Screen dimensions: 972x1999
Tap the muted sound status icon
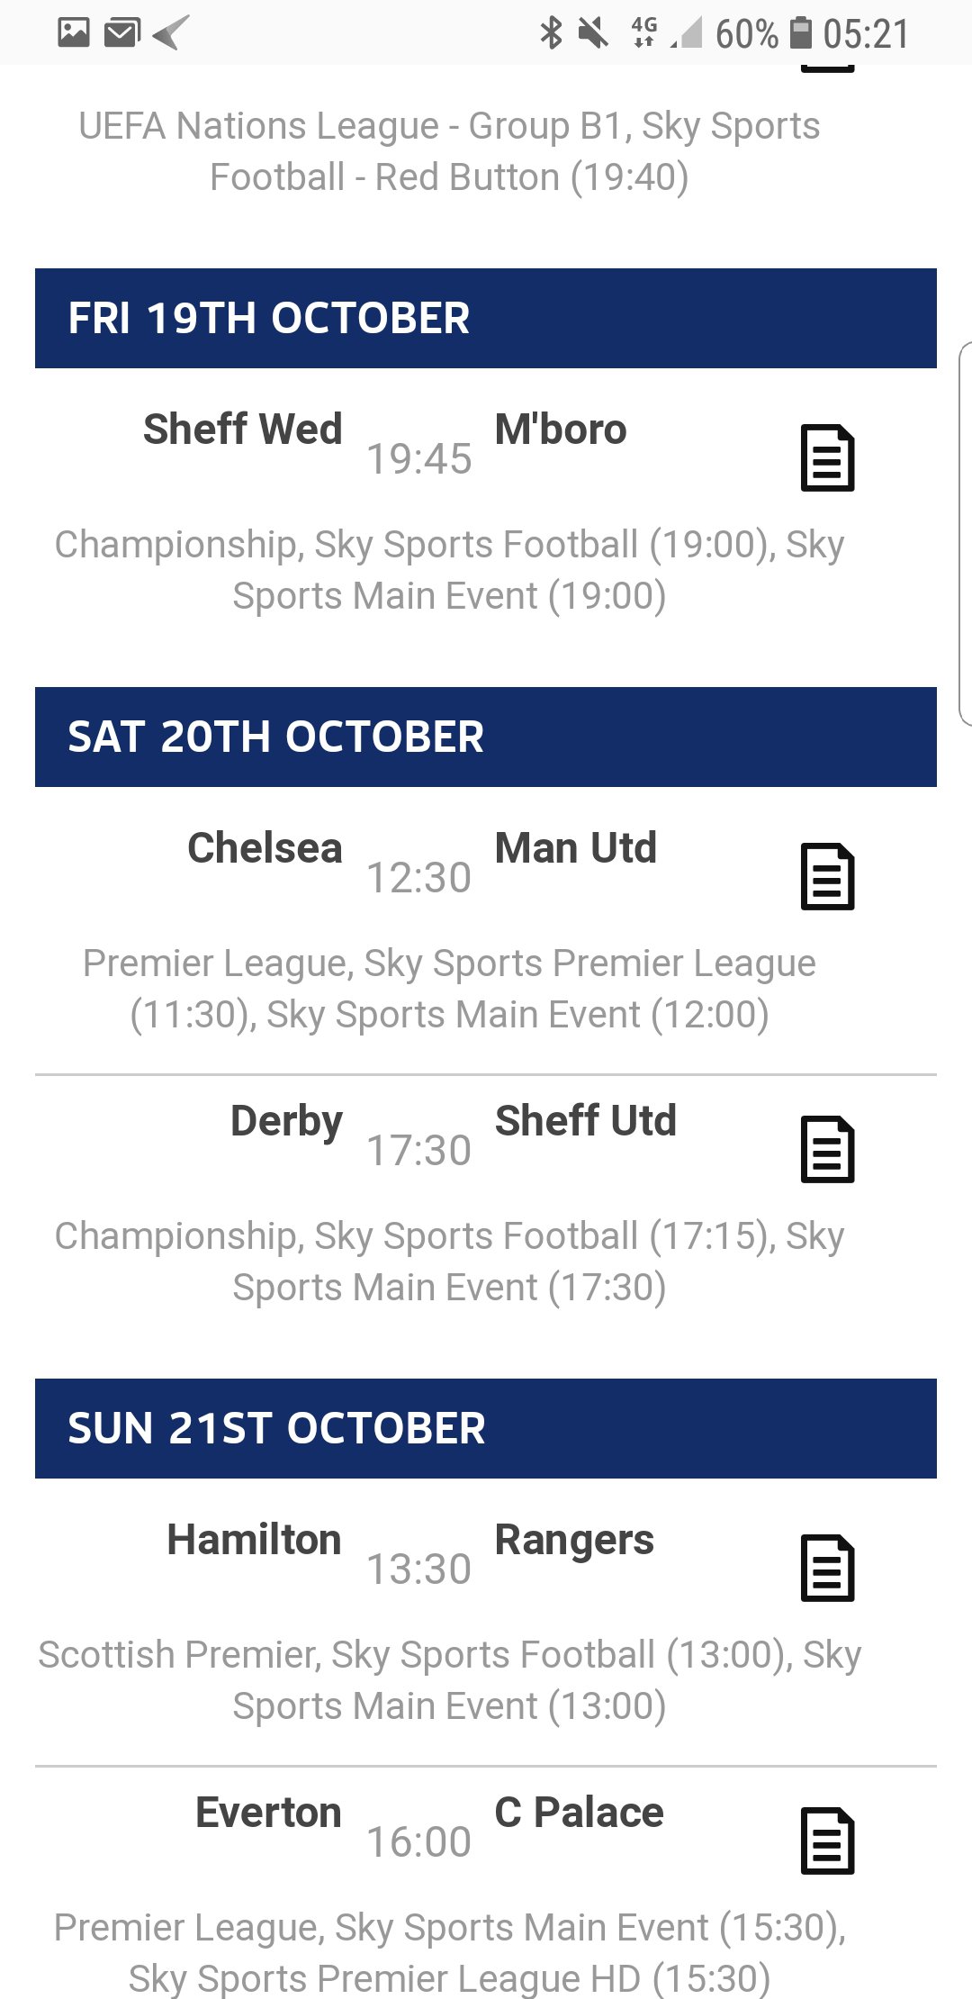pyautogui.click(x=593, y=33)
